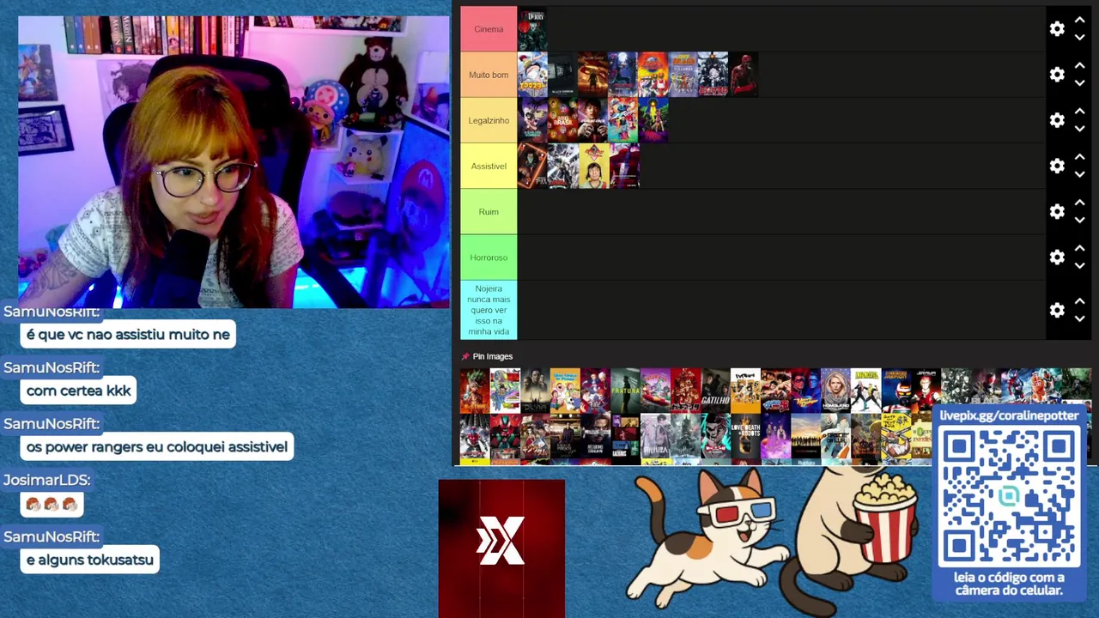Open settings gear for Ruim tier

click(x=1057, y=211)
